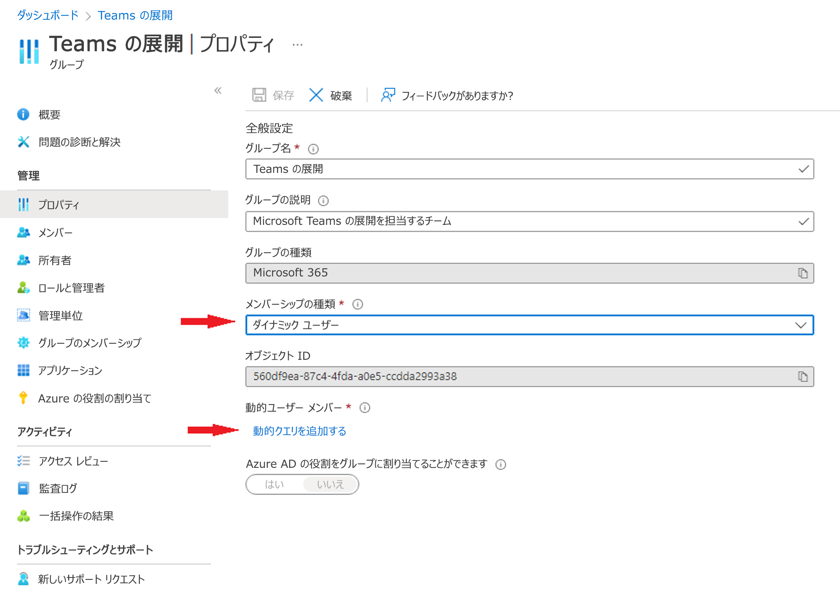
Task: Open 管理単位 in the side menu
Action: pos(60,315)
